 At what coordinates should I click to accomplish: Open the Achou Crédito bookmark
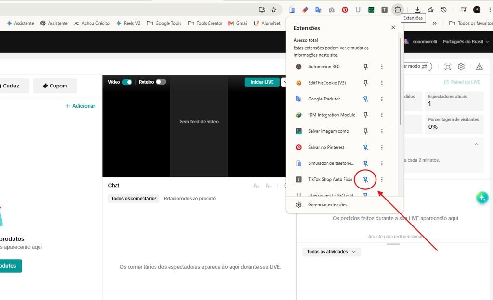coord(92,23)
